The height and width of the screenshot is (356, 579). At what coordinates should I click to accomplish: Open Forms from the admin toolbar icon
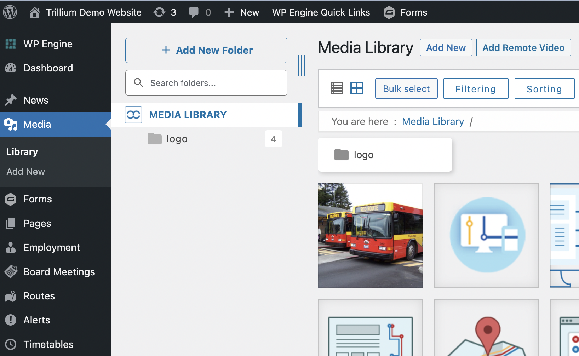(389, 12)
